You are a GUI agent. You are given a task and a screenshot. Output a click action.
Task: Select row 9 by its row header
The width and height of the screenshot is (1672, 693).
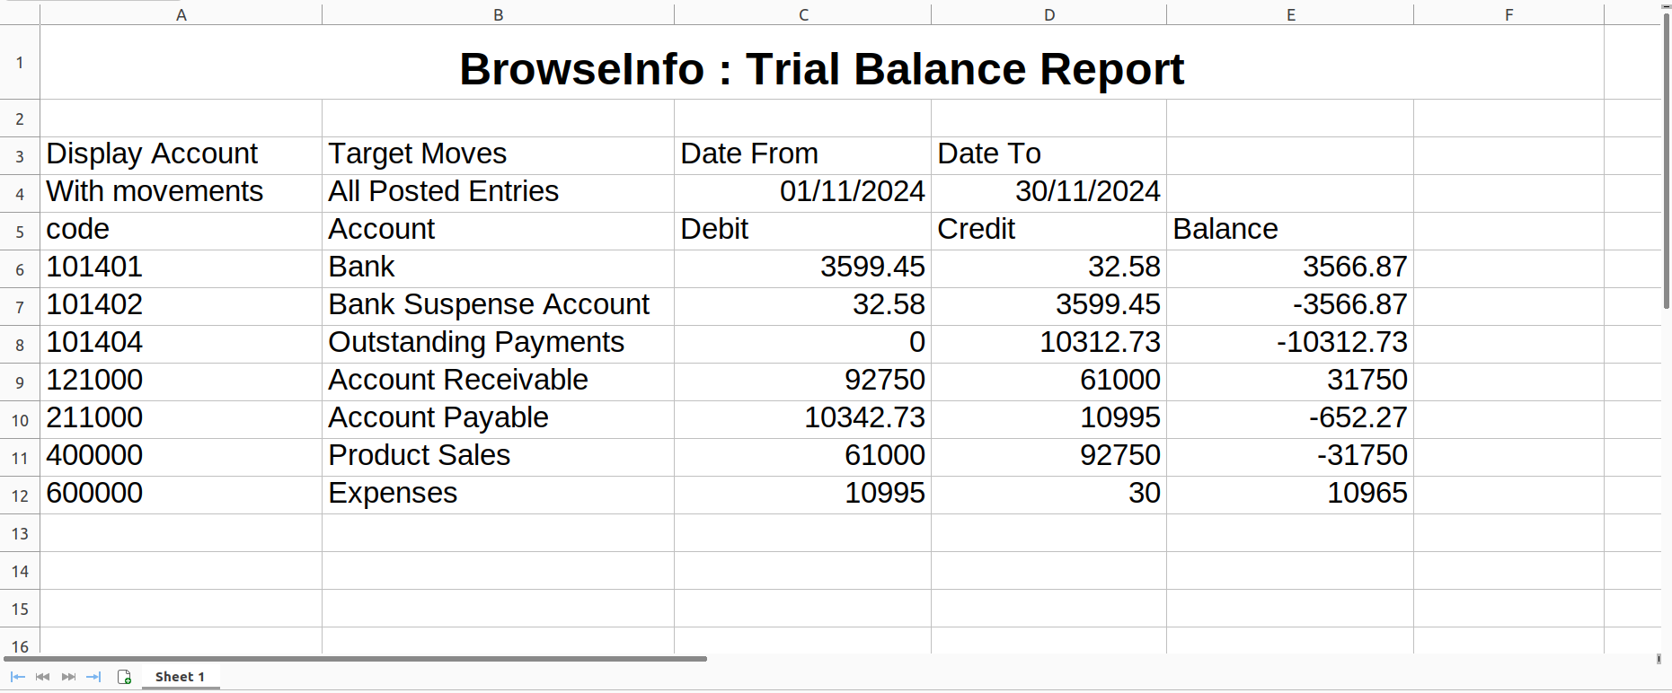(20, 382)
